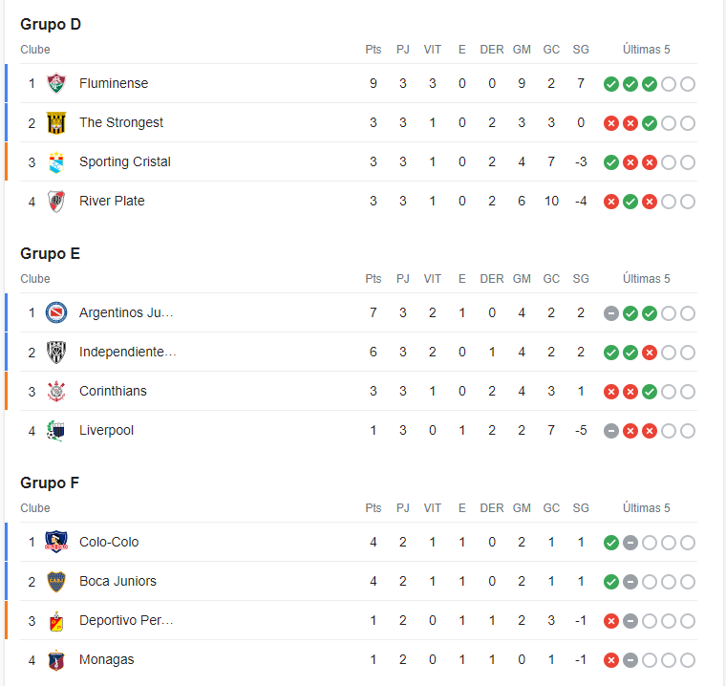Open the Deportivo Pereira team link

[126, 620]
